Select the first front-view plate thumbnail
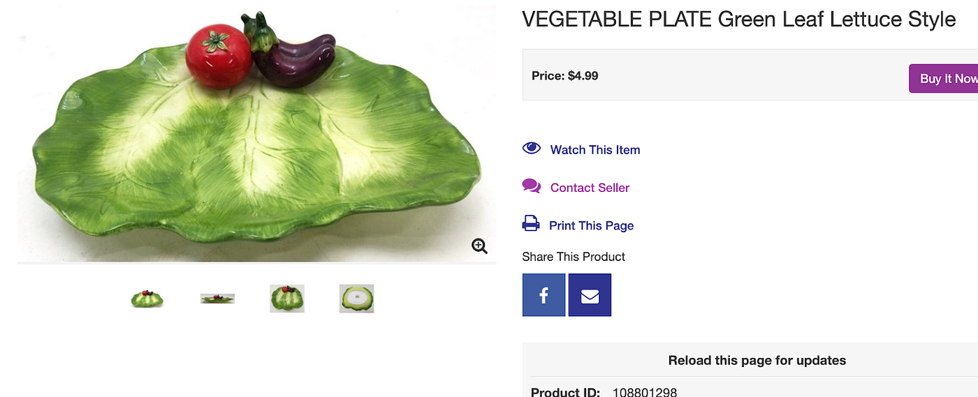 147,299
